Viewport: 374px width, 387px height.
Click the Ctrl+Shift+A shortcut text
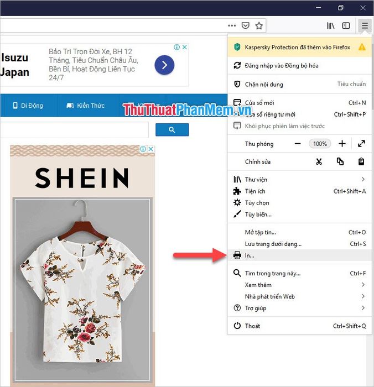coord(350,191)
